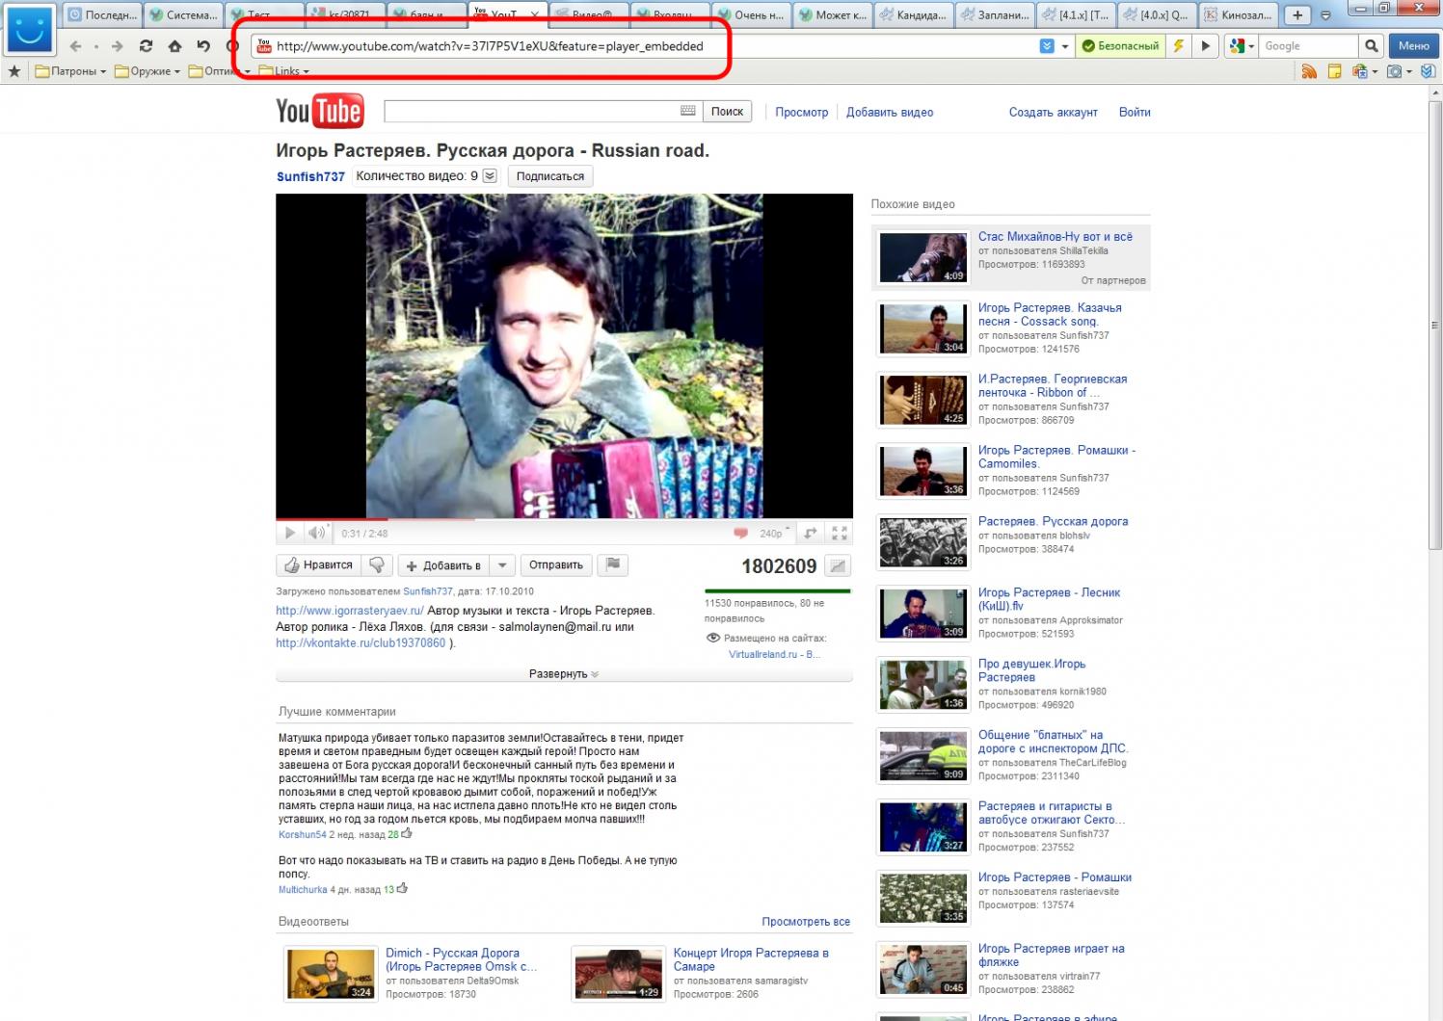Click the on-screen keyboard icon in search
Screen dimensions: 1443x1021
pyautogui.click(x=687, y=111)
